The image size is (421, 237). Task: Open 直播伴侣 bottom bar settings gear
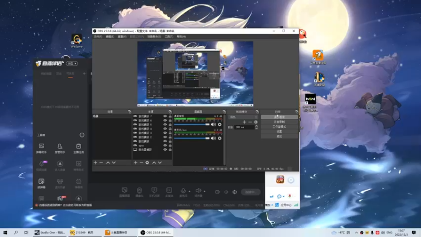click(x=234, y=192)
